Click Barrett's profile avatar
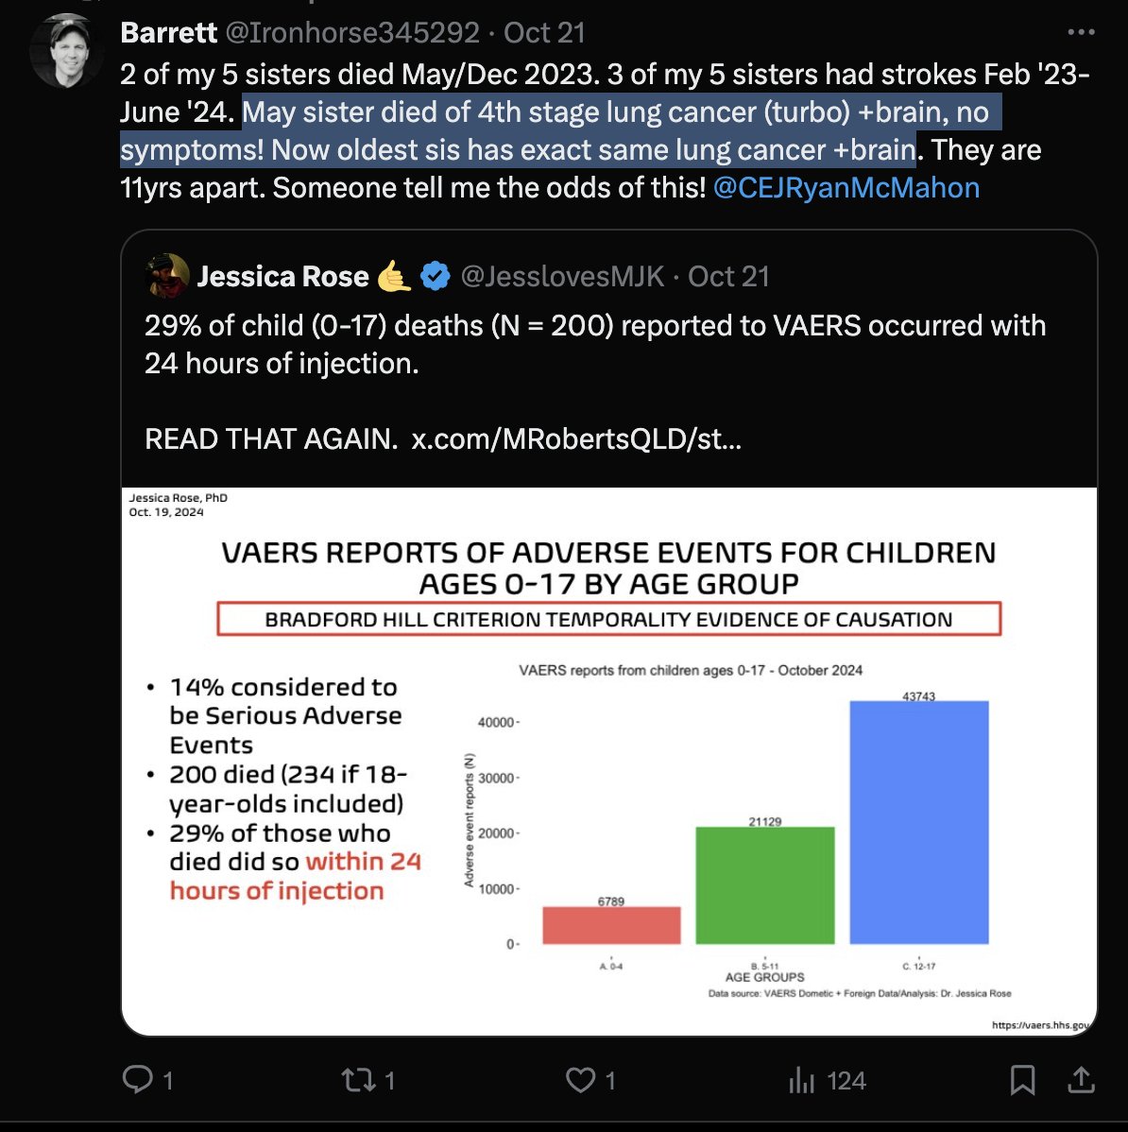 67,51
